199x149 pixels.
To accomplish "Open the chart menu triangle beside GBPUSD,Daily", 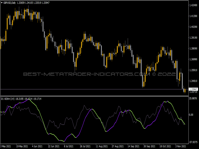I will (x=2, y=3).
